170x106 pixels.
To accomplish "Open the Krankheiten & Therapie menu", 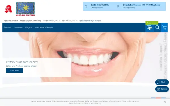I will click(44, 27).
